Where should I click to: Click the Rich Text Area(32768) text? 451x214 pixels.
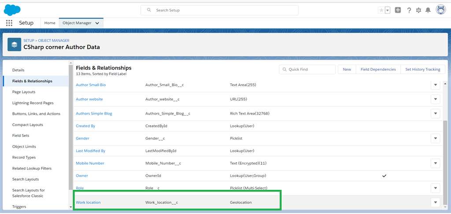coord(250,113)
